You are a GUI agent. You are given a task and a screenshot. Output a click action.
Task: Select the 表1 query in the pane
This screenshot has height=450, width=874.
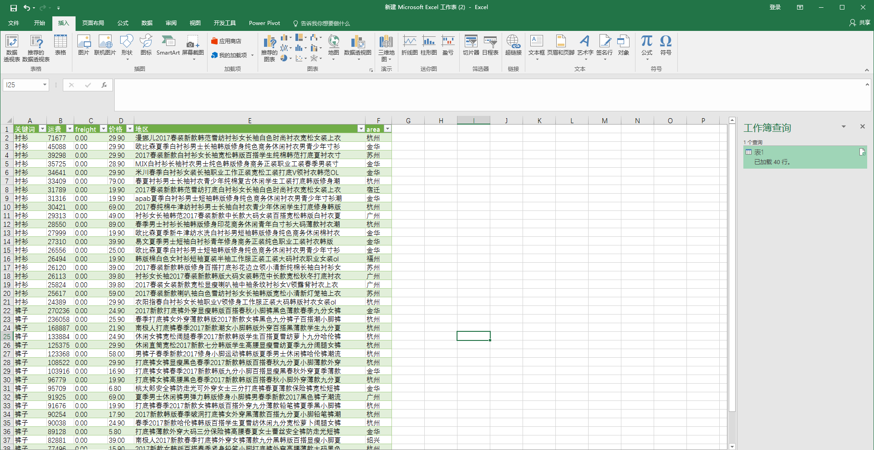805,157
